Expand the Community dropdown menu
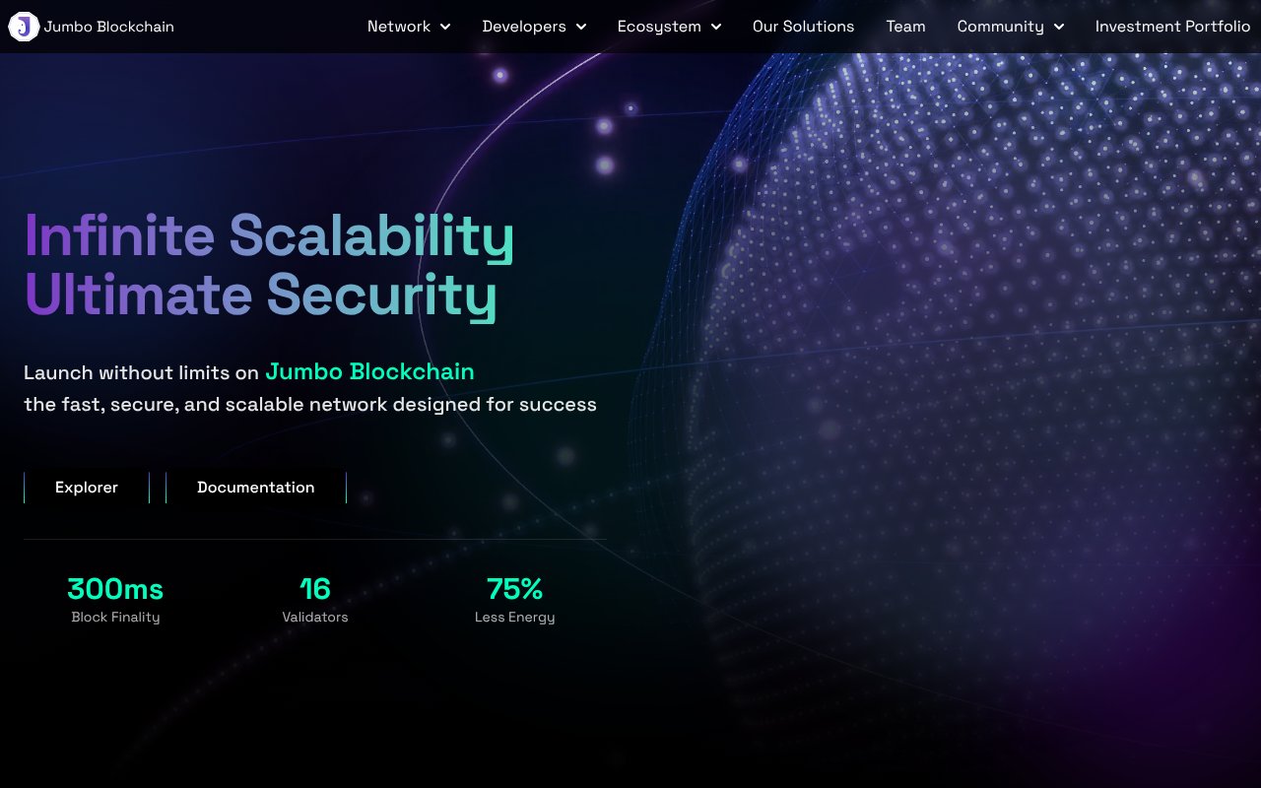The height and width of the screenshot is (788, 1261). (1000, 27)
